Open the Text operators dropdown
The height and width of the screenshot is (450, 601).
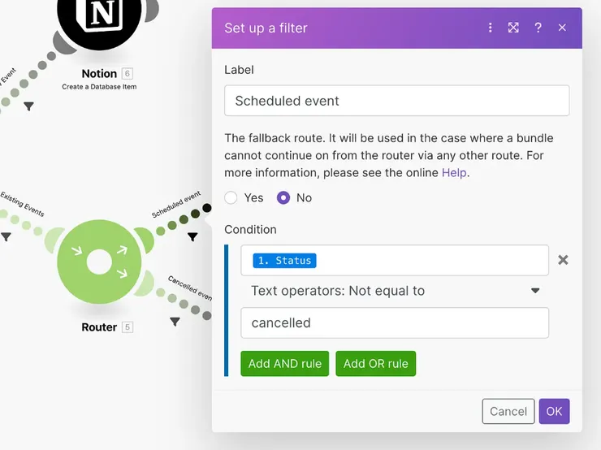click(395, 291)
